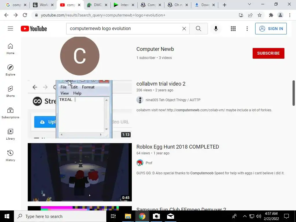The height and width of the screenshot is (222, 296).
Task: Show hidden tray icons chevron
Action: [x=245, y=216]
